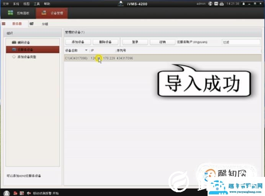The image size is (265, 196).
Task: Open the 系统 (System) menu
Action: click(16, 4)
